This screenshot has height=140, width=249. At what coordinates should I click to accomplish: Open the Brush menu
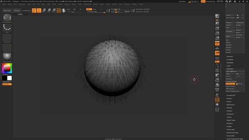10,4
